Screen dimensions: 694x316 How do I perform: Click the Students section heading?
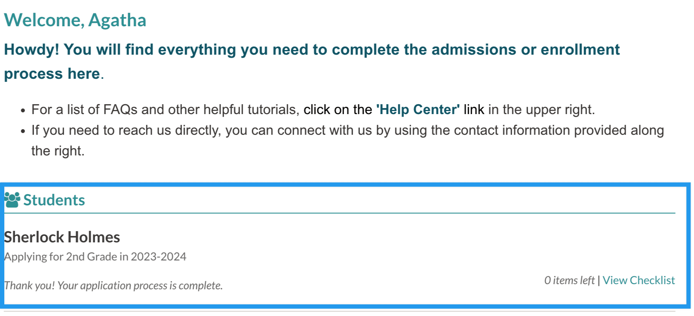pyautogui.click(x=54, y=200)
